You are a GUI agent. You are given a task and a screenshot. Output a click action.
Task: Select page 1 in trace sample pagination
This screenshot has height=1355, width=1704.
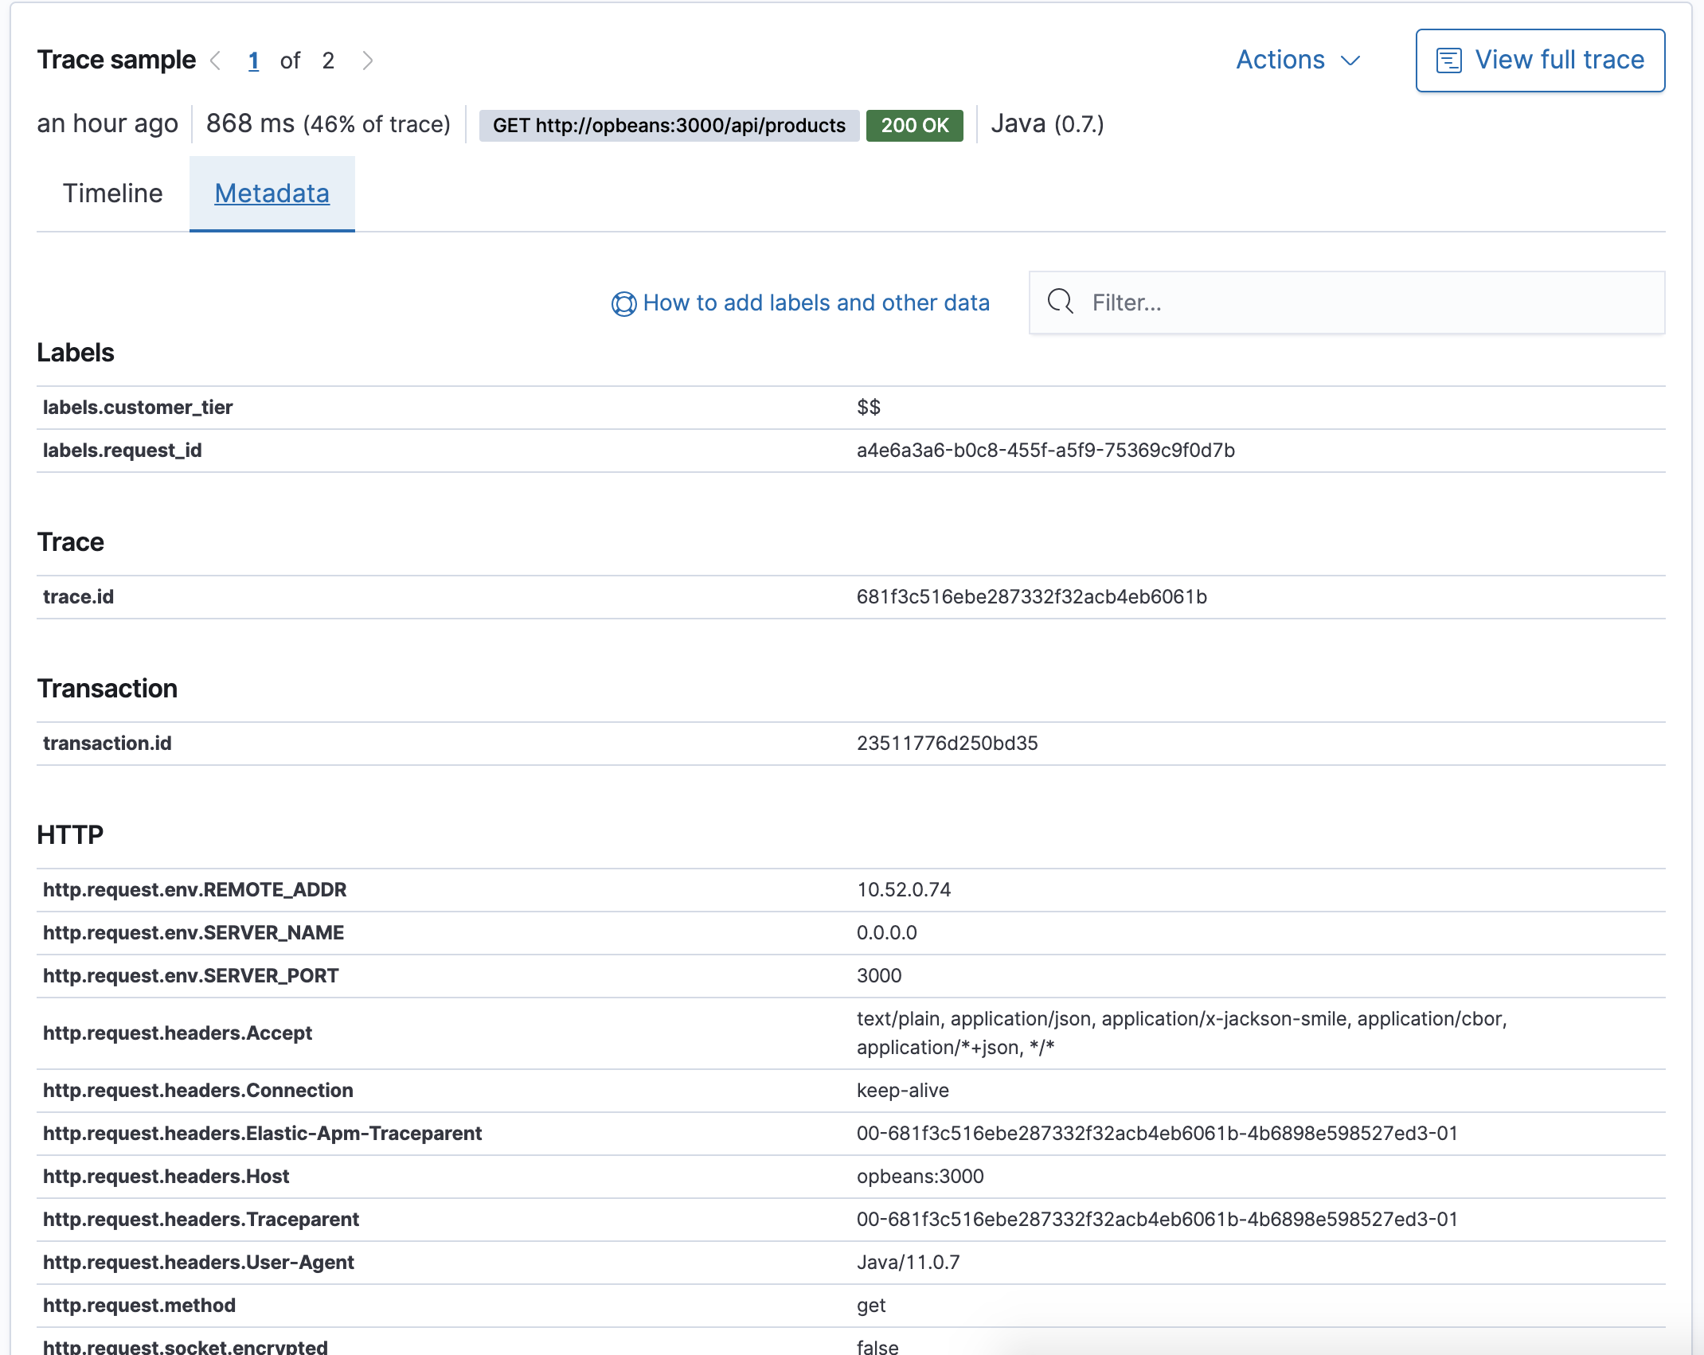(253, 60)
